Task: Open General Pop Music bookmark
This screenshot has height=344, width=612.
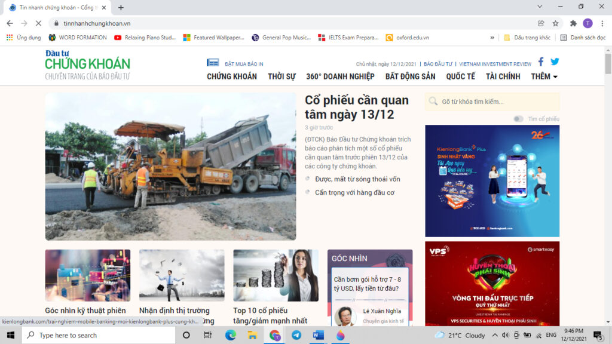Action: tap(281, 38)
